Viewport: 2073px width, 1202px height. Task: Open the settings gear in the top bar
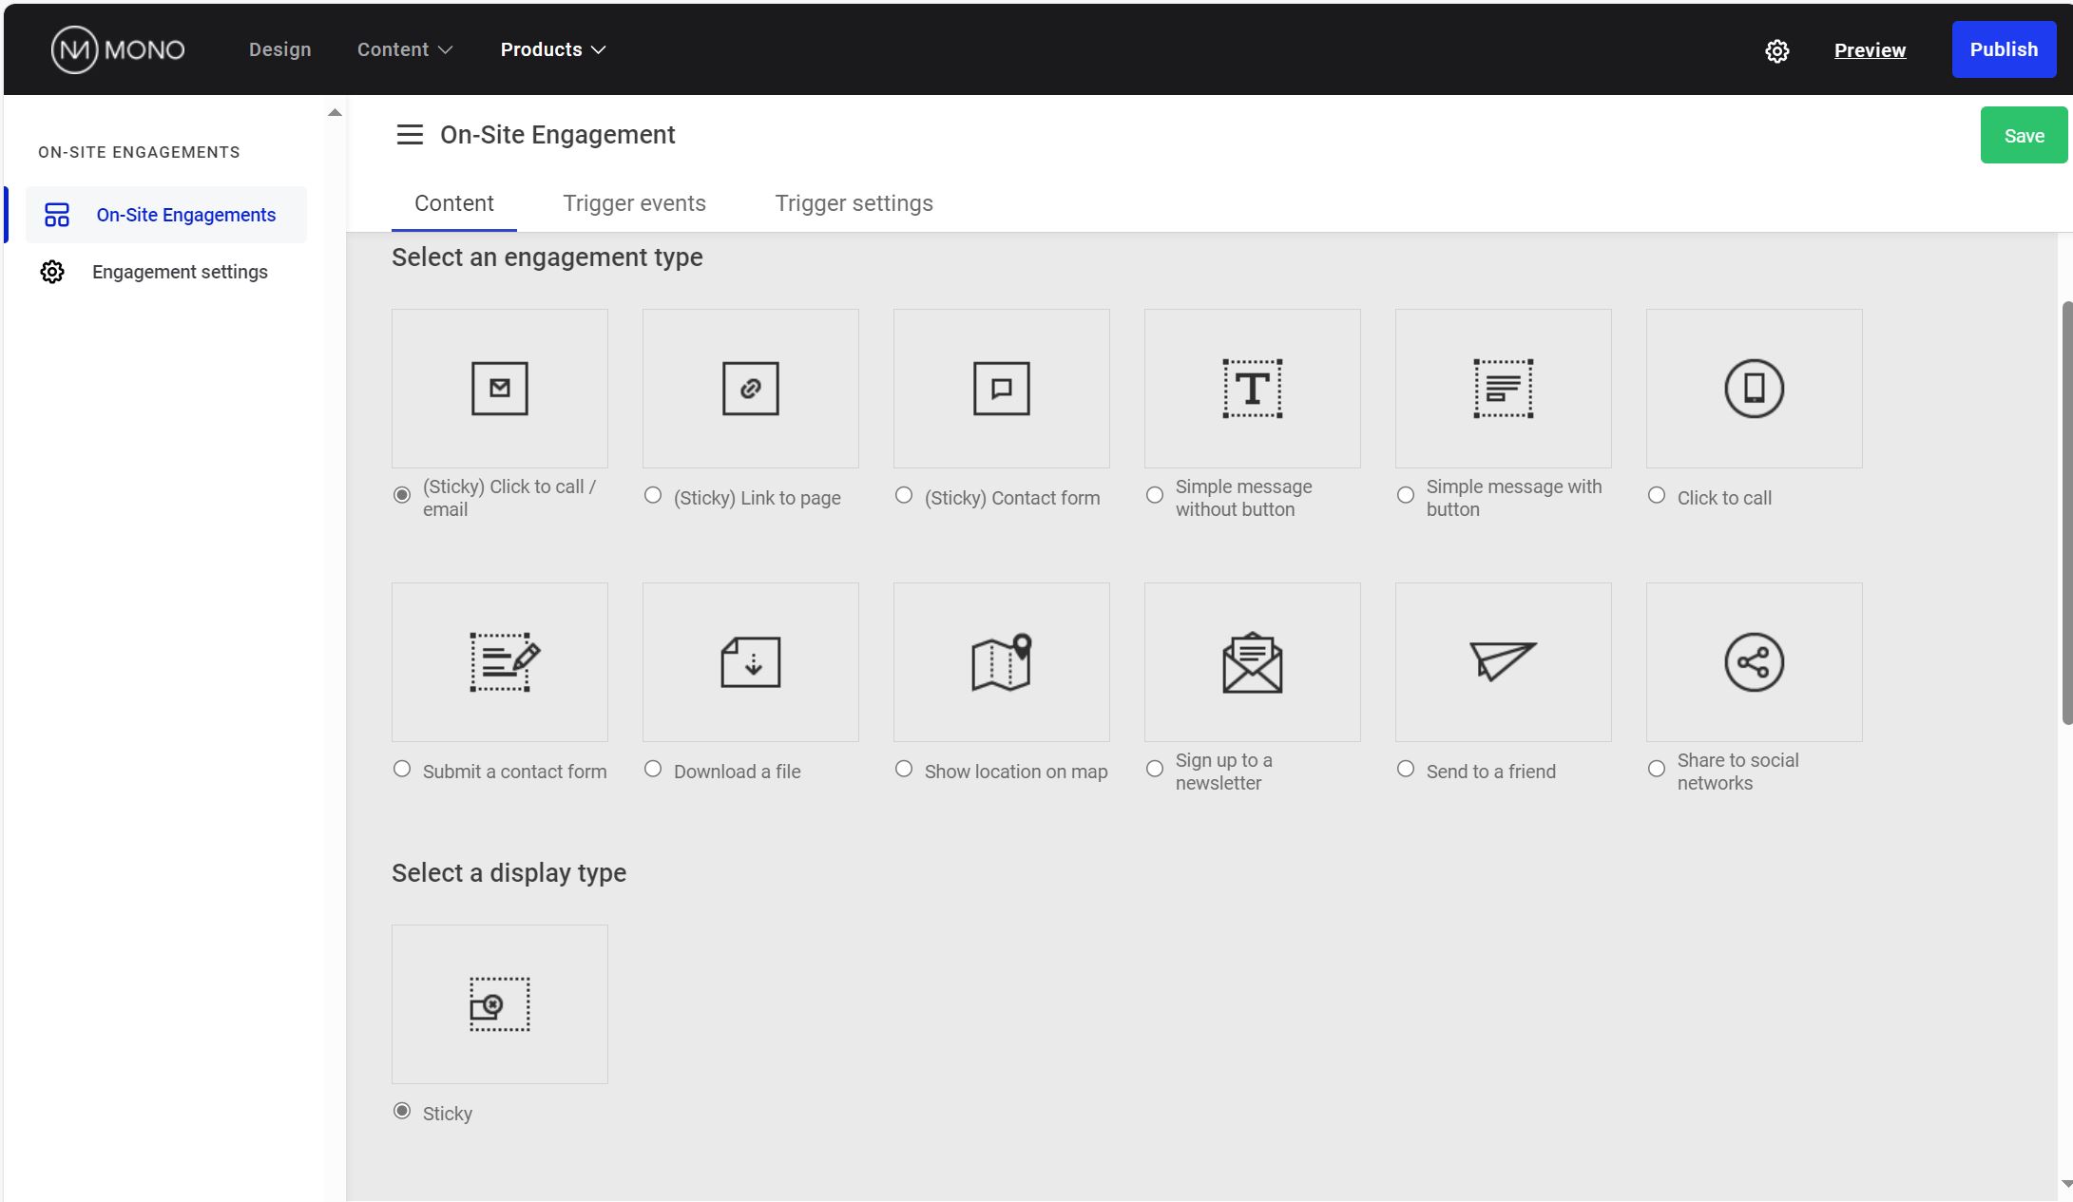(1776, 50)
